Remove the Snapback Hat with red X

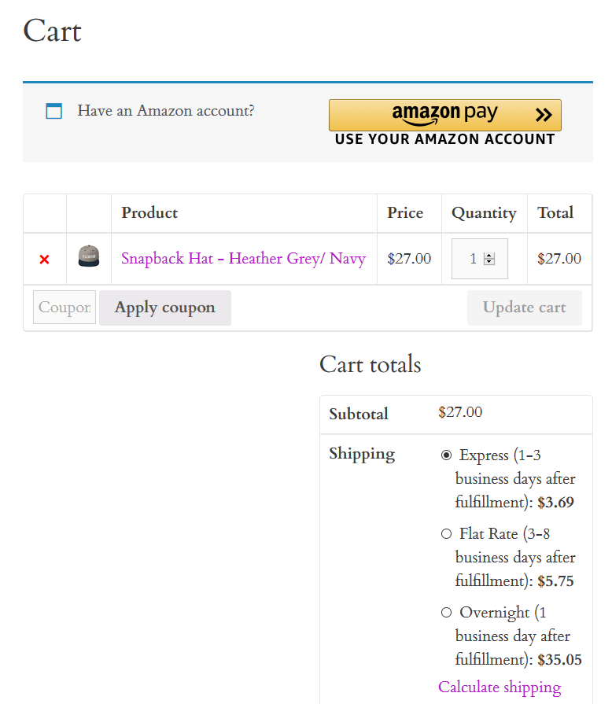tap(44, 259)
